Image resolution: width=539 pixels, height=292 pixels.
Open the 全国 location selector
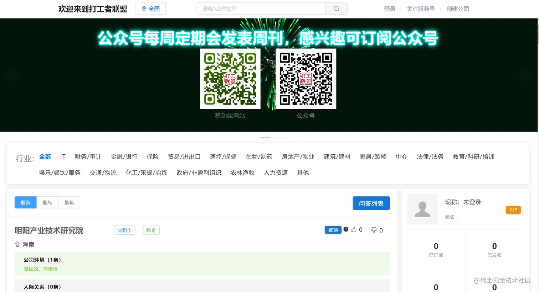[x=150, y=9]
